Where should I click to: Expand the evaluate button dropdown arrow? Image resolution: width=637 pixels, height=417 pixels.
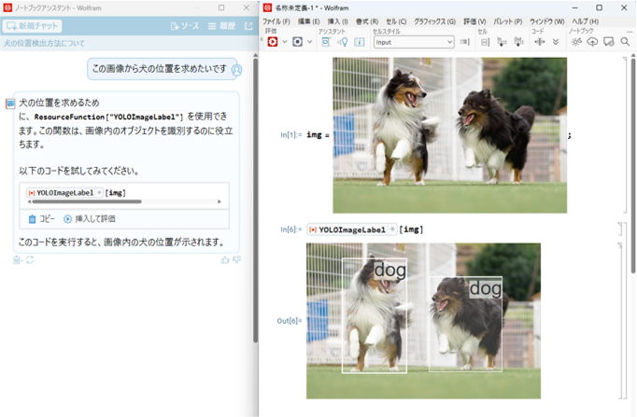(x=284, y=42)
